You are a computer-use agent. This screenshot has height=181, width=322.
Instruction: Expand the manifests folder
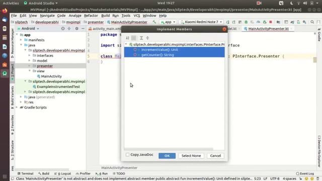(x=21, y=40)
